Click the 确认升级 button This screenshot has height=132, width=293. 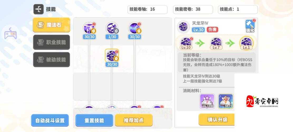pos(217,120)
